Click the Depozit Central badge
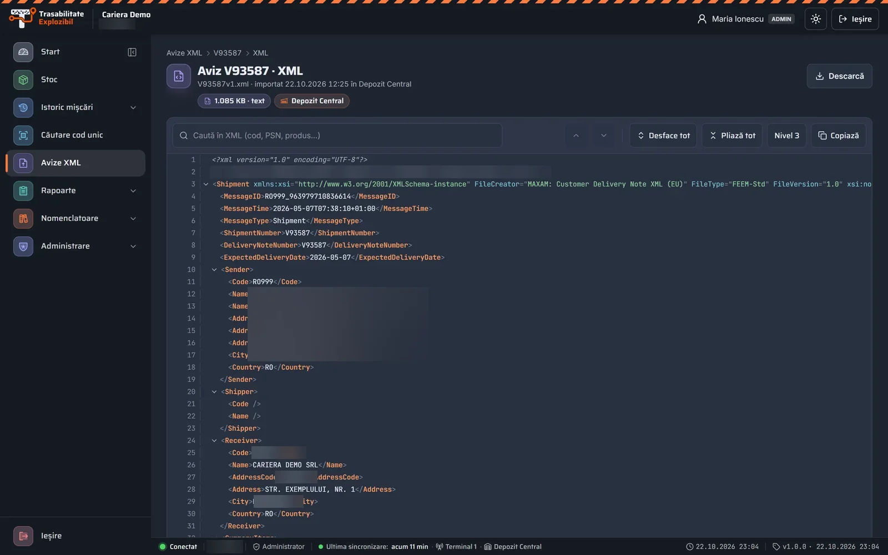This screenshot has height=555, width=888. [312, 101]
